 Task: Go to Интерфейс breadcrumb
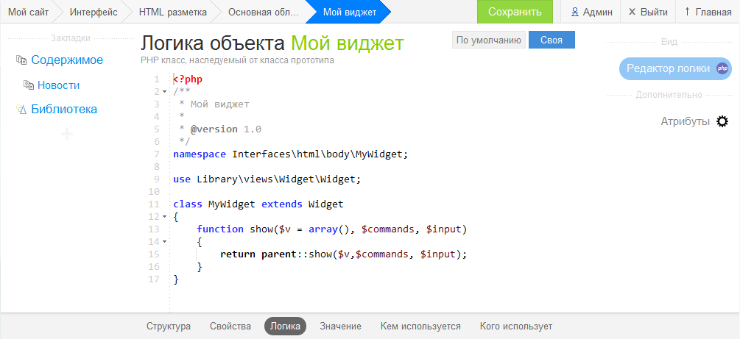click(x=94, y=13)
